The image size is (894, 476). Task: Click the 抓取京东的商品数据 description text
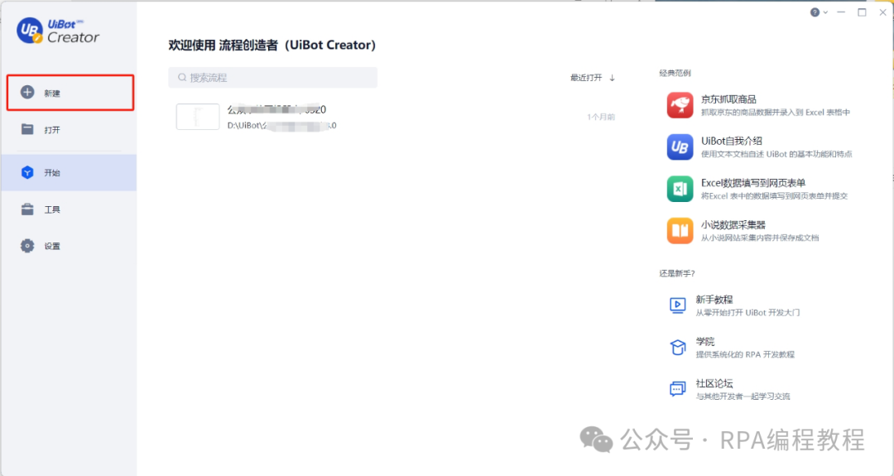(775, 113)
